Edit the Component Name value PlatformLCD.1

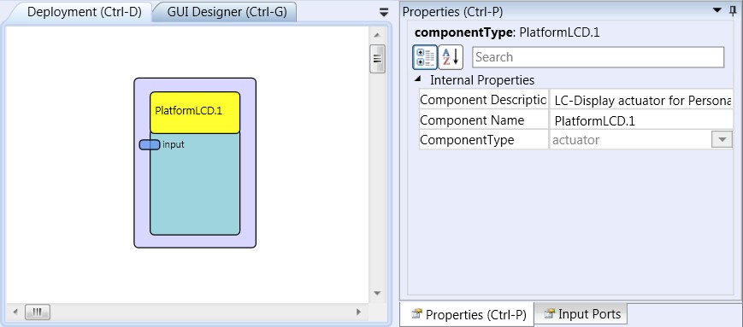pyautogui.click(x=641, y=120)
